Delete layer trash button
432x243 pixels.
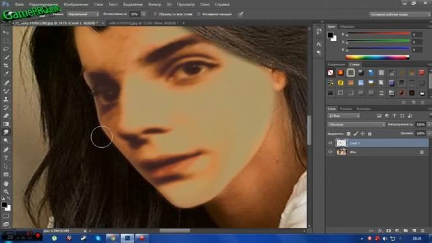(423, 231)
